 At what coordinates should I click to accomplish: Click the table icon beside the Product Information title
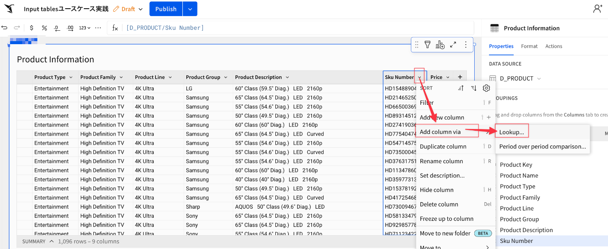(x=494, y=28)
